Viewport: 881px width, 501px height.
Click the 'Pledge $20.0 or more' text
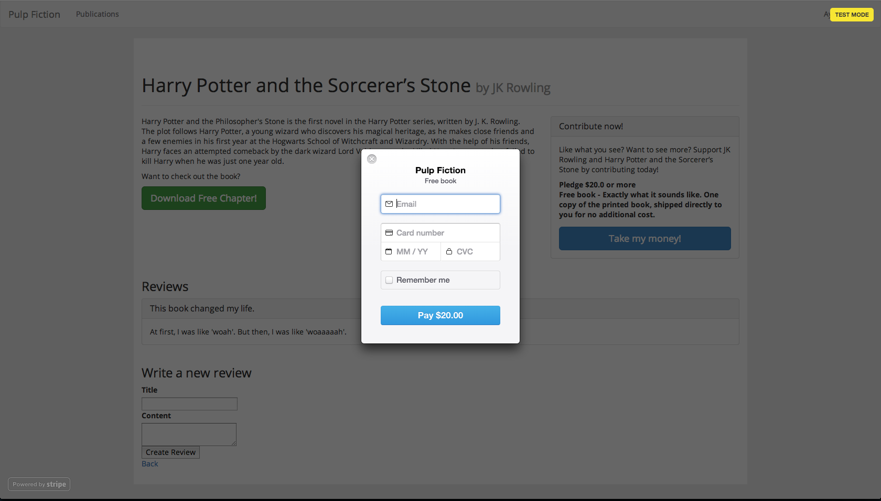(597, 185)
